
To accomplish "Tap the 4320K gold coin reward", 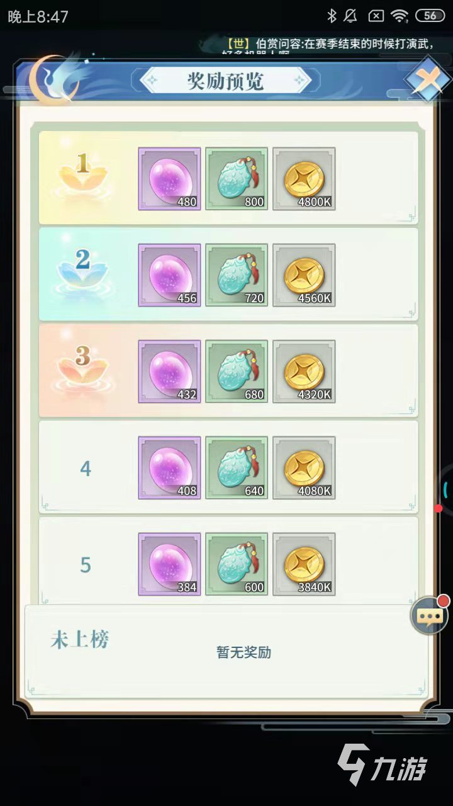I will pyautogui.click(x=304, y=372).
